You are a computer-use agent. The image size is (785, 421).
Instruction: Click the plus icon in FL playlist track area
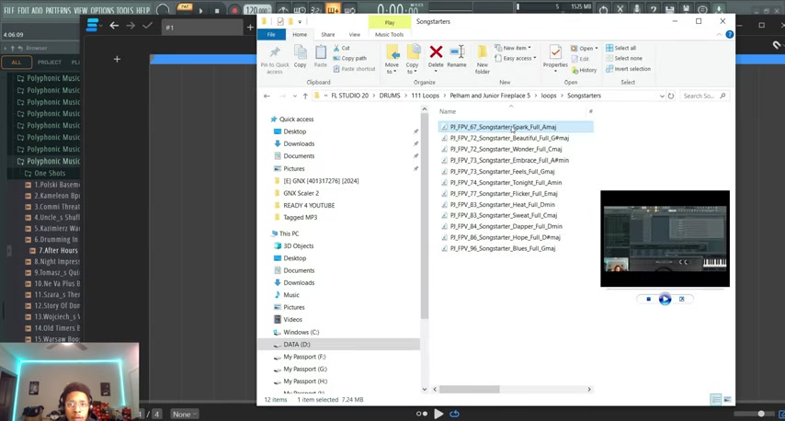click(x=117, y=59)
